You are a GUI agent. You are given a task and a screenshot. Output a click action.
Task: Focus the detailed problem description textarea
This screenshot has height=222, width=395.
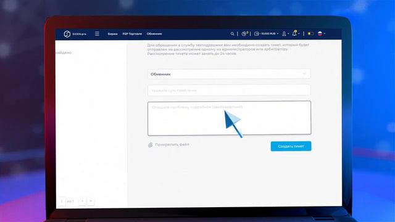point(229,118)
